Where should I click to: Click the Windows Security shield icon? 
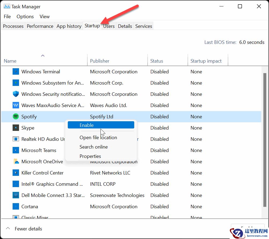pos(16,94)
